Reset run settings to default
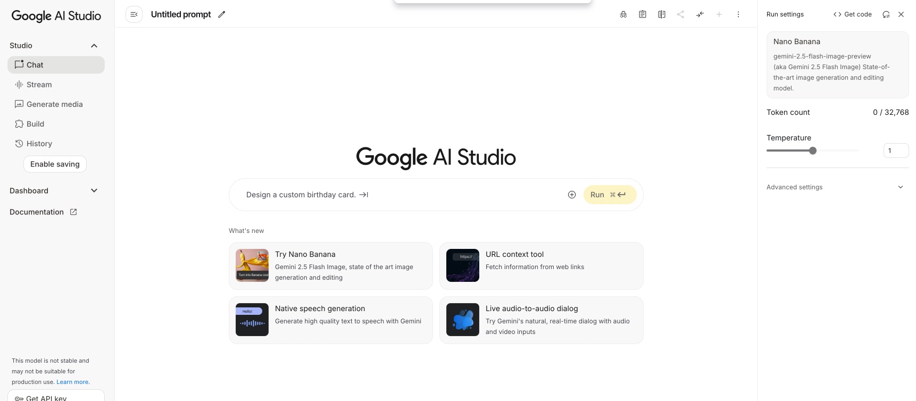Image resolution: width=916 pixels, height=401 pixels. pos(886,14)
